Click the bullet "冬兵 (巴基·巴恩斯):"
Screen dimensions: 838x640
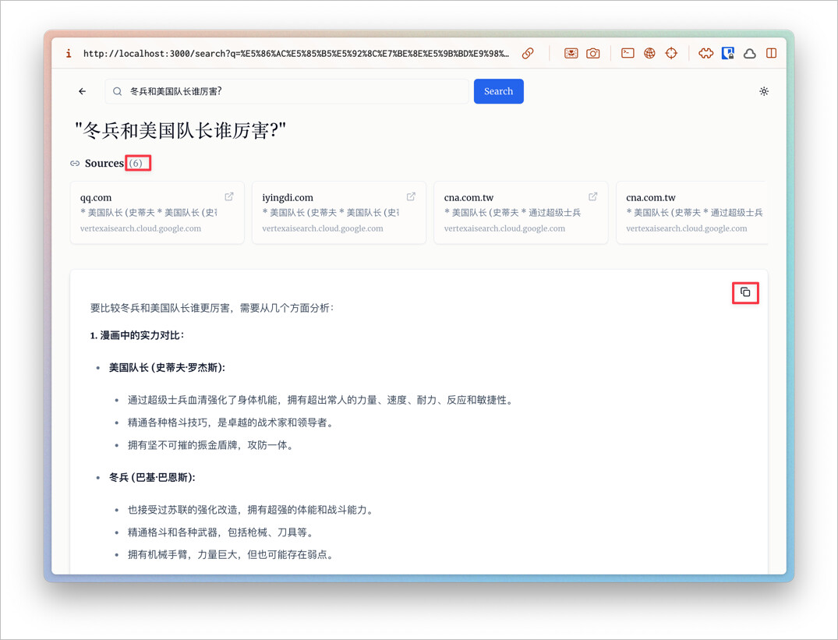(x=152, y=478)
